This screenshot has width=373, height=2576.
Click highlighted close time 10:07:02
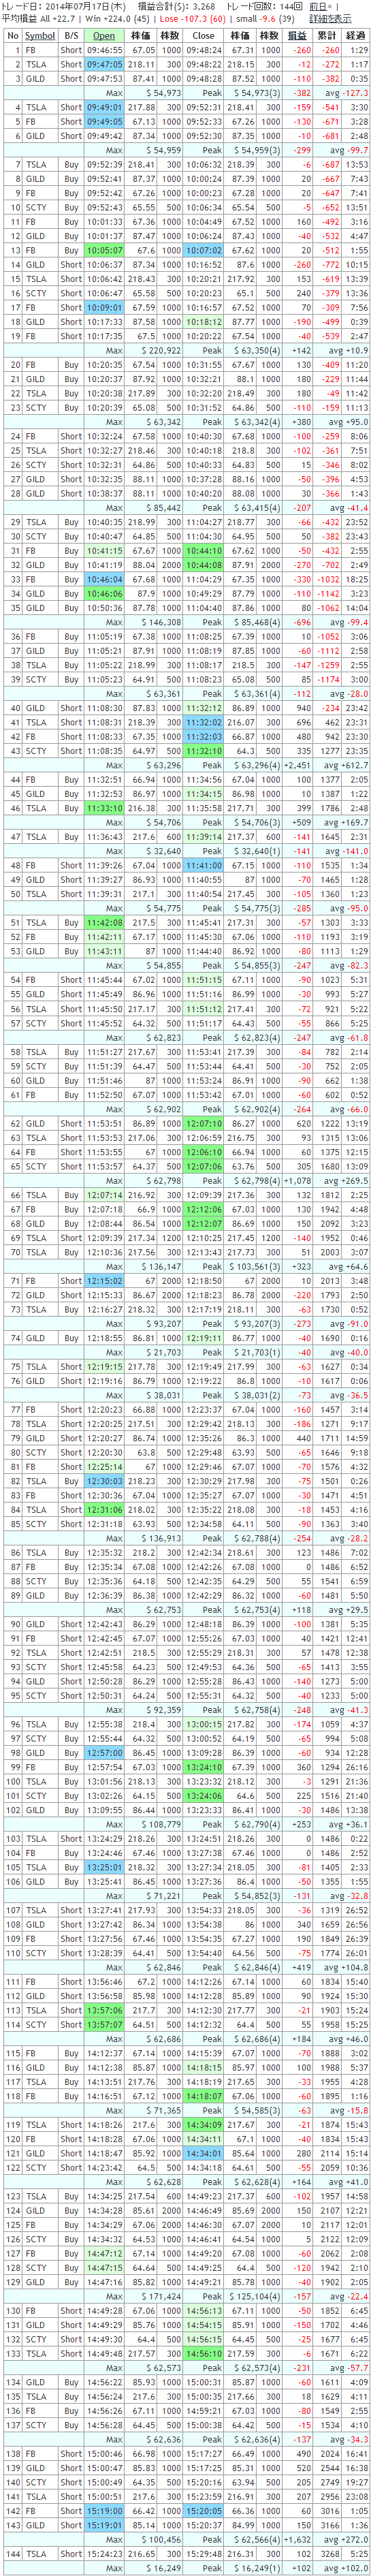[204, 251]
